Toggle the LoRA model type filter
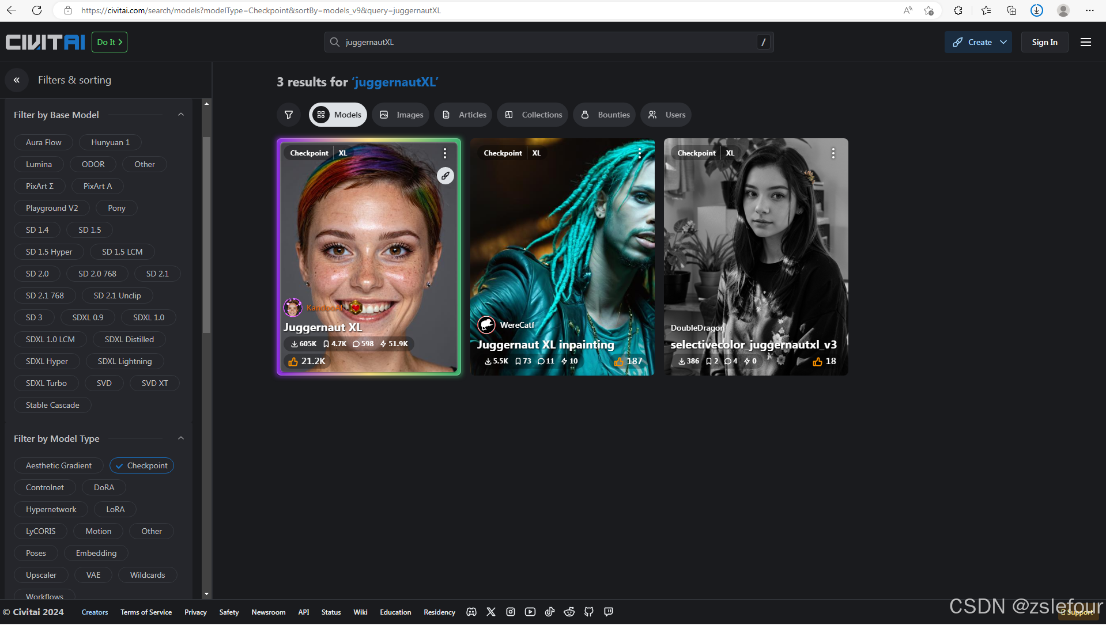This screenshot has height=625, width=1106. (115, 509)
